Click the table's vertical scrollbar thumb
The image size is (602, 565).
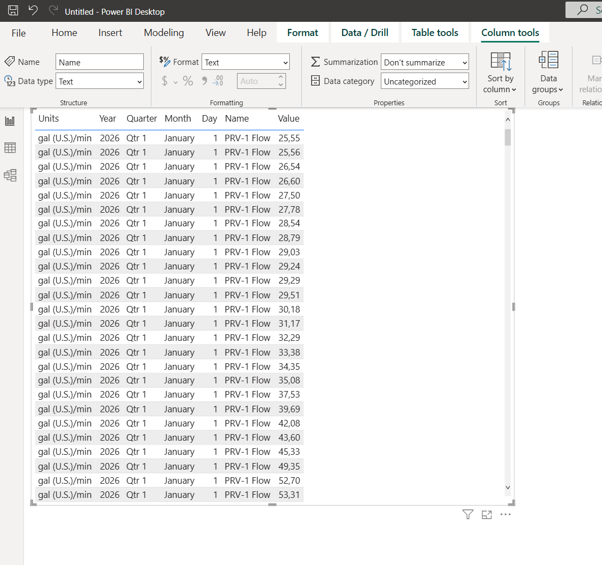(x=508, y=137)
